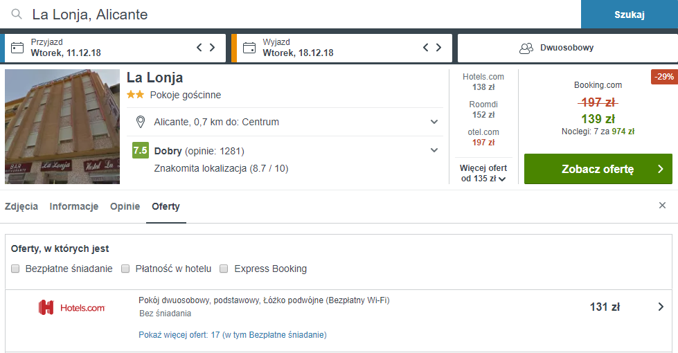
Task: Click the location pin icon for Alicante
Action: point(141,122)
